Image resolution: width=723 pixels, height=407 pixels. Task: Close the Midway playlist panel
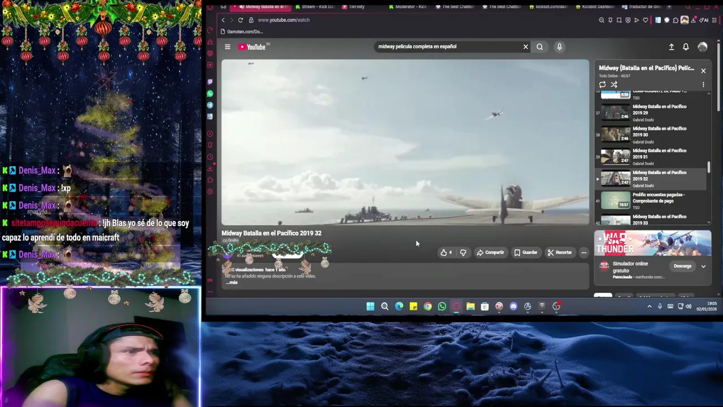[703, 71]
